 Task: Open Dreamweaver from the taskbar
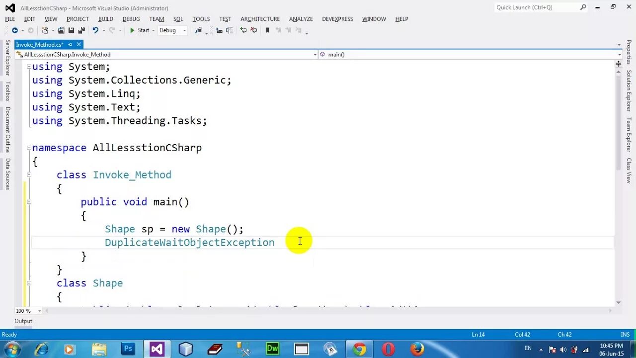point(273,349)
